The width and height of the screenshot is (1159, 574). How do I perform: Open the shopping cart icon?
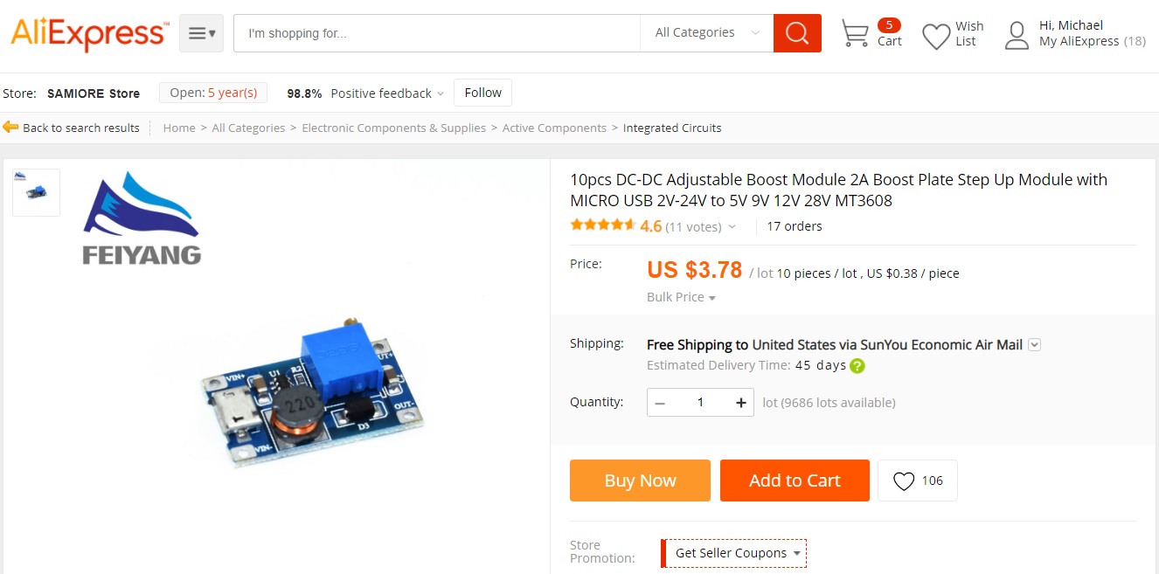coord(854,33)
